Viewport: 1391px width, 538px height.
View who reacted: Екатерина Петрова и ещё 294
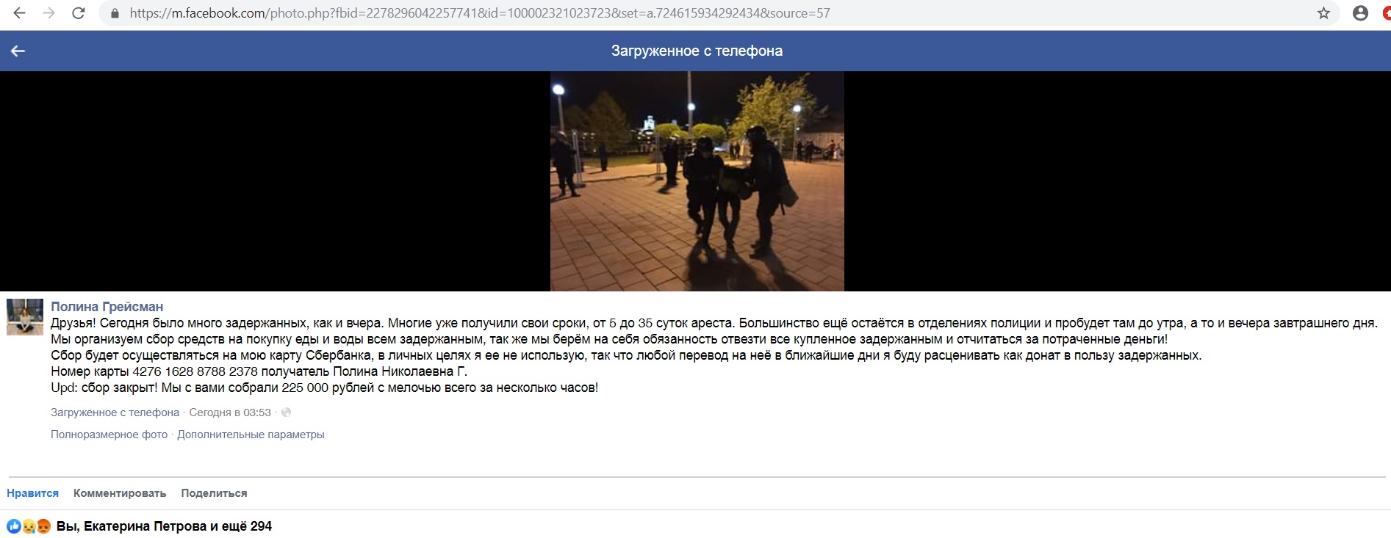(164, 526)
